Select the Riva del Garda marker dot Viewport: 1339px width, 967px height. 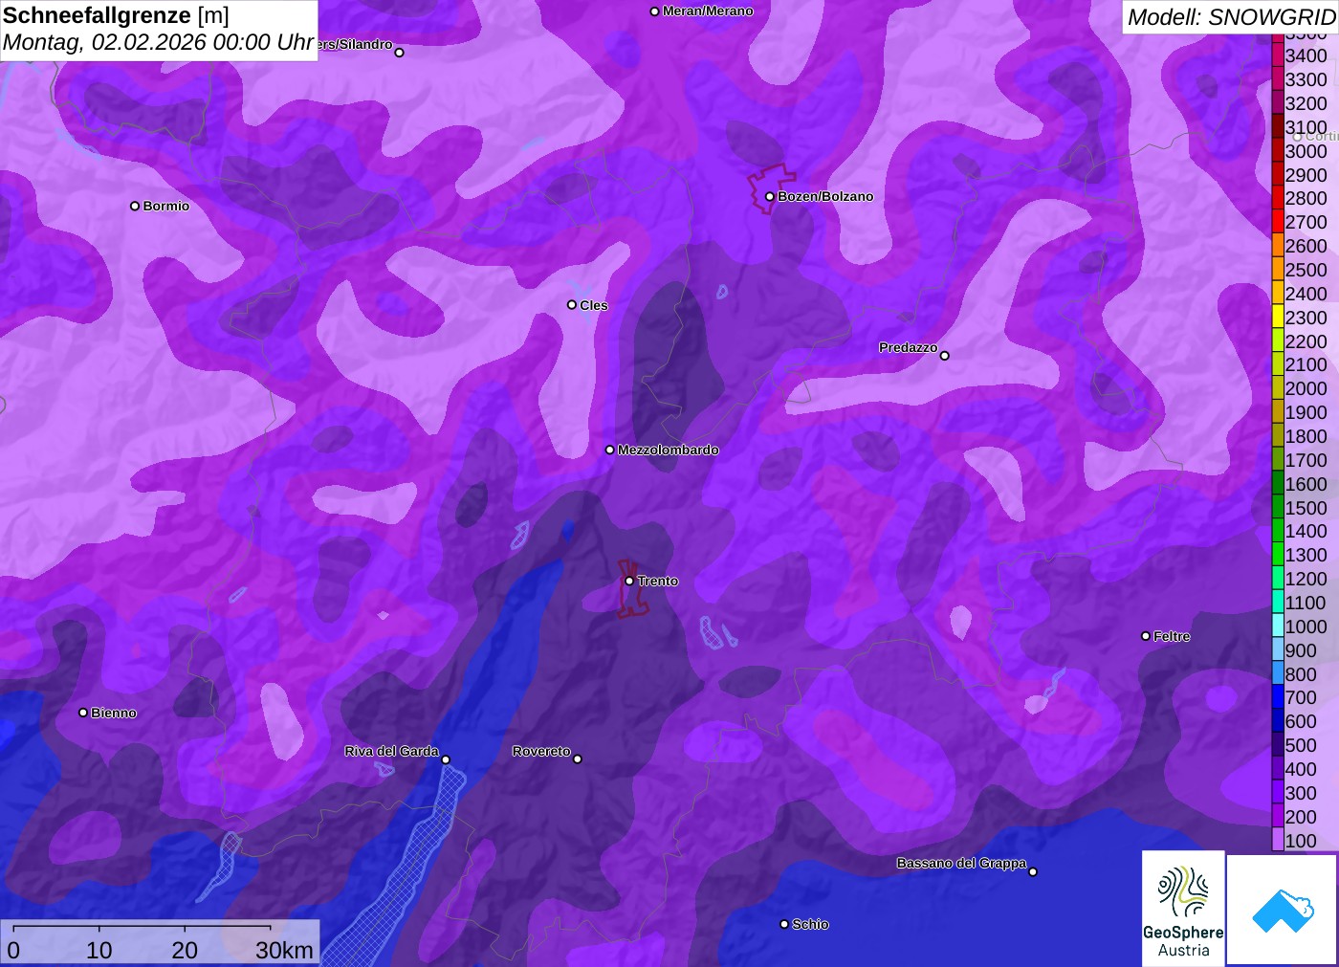tap(446, 759)
